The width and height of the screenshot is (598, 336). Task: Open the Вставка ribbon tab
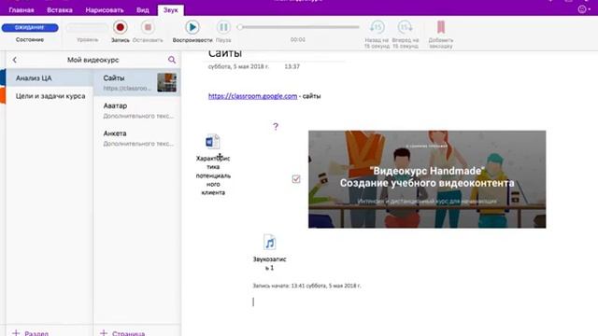point(60,10)
